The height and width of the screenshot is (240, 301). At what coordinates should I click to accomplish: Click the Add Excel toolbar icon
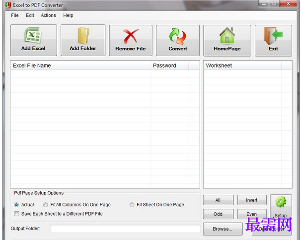[x=33, y=35]
